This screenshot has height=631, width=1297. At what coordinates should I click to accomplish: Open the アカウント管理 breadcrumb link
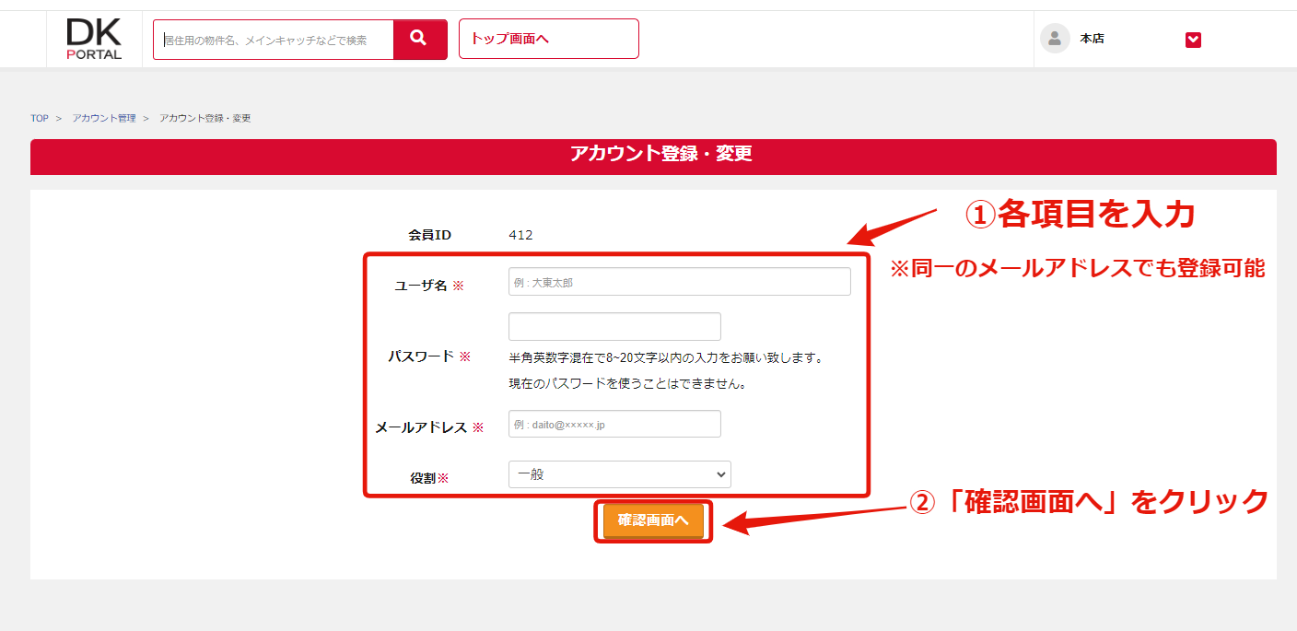coord(104,119)
